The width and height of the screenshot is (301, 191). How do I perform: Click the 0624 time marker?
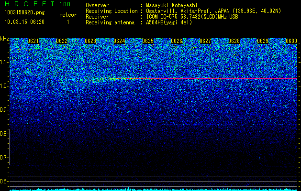[119, 41]
